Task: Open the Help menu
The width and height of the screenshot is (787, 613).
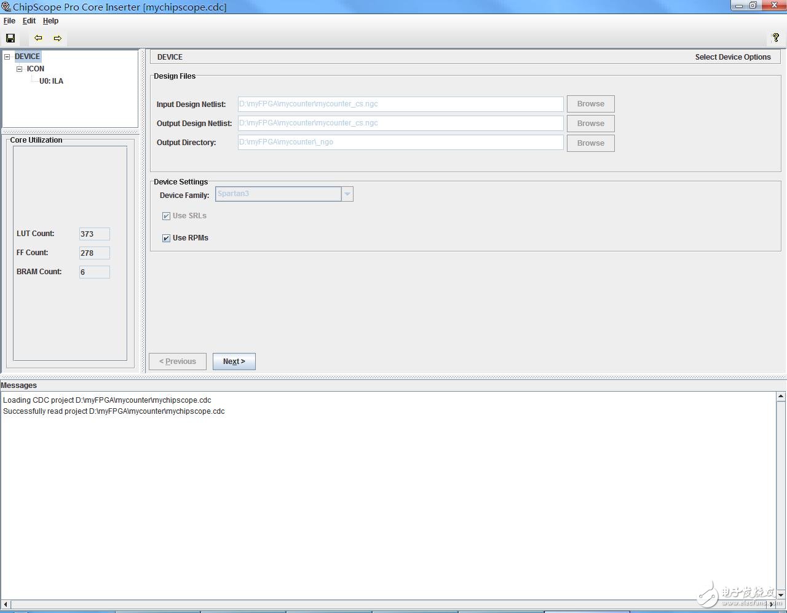Action: pos(50,21)
